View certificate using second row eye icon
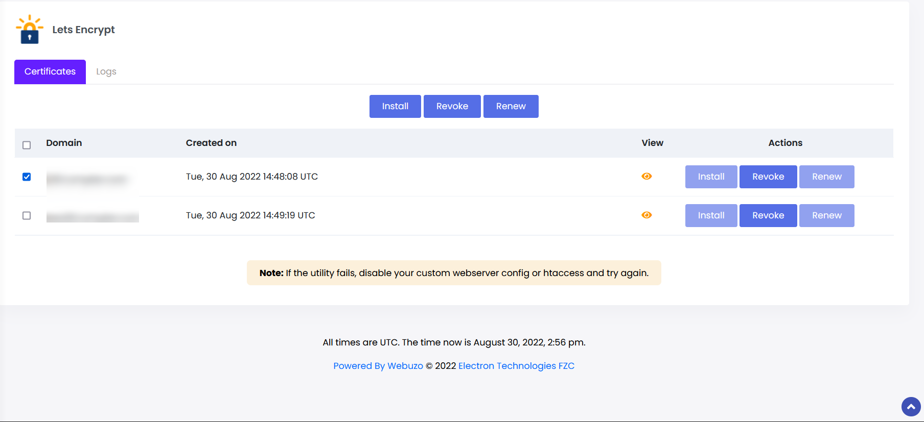 [646, 215]
